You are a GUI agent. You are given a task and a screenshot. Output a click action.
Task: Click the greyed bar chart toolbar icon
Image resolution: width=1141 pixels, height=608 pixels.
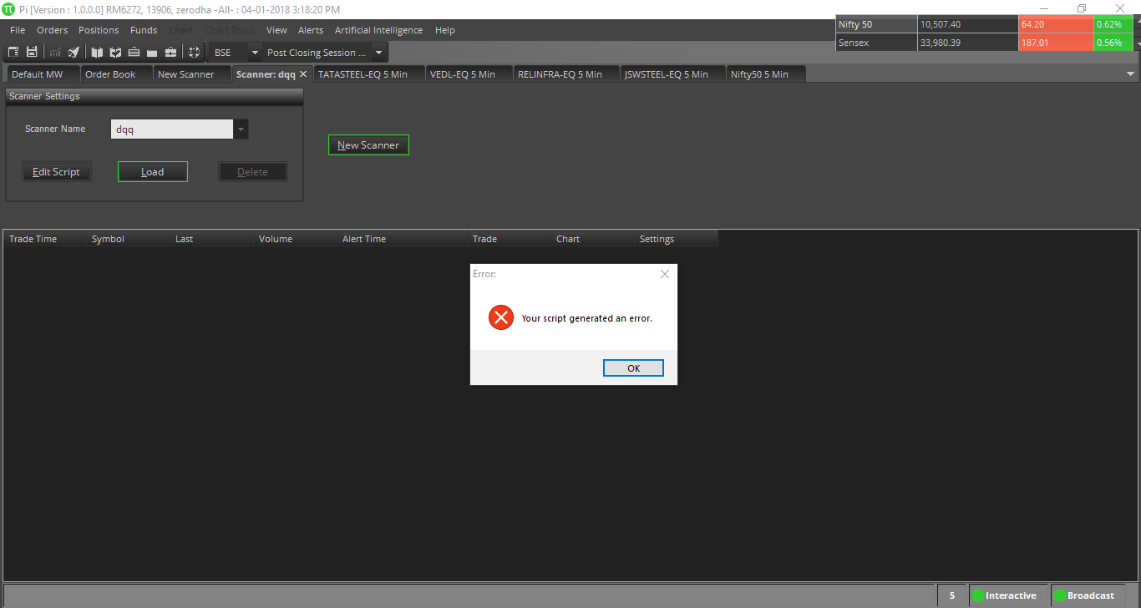55,53
